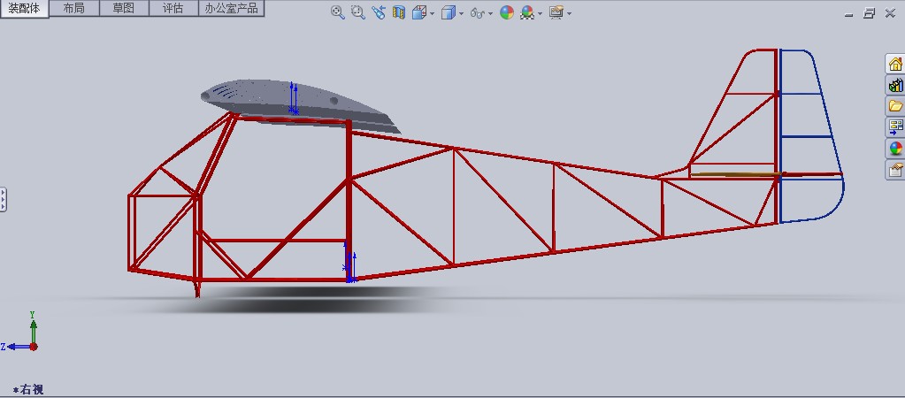
Task: Select the Zoom to Area tool
Action: pos(358,12)
